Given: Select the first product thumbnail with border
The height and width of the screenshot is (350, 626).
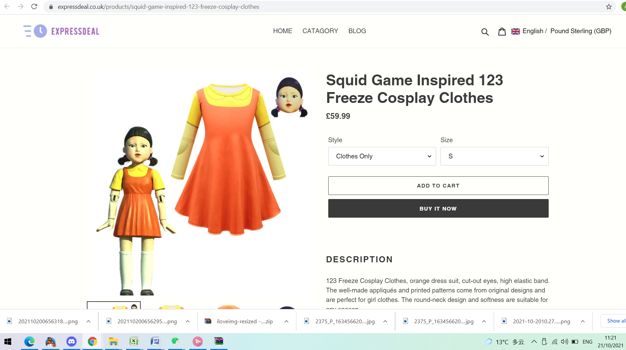Looking at the screenshot, I should [x=114, y=305].
